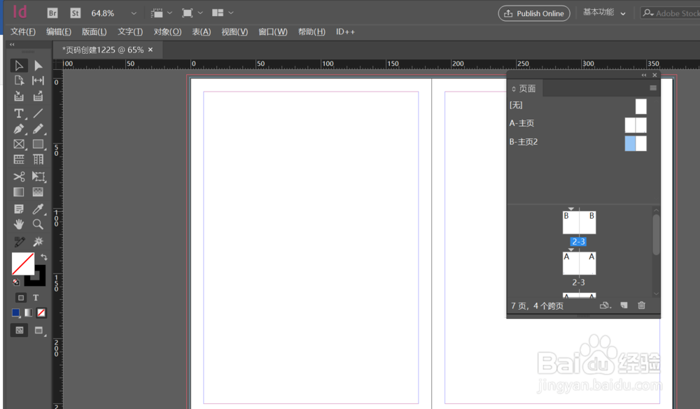Select the B-主页2 master row
The width and height of the screenshot is (700, 409).
(579, 143)
